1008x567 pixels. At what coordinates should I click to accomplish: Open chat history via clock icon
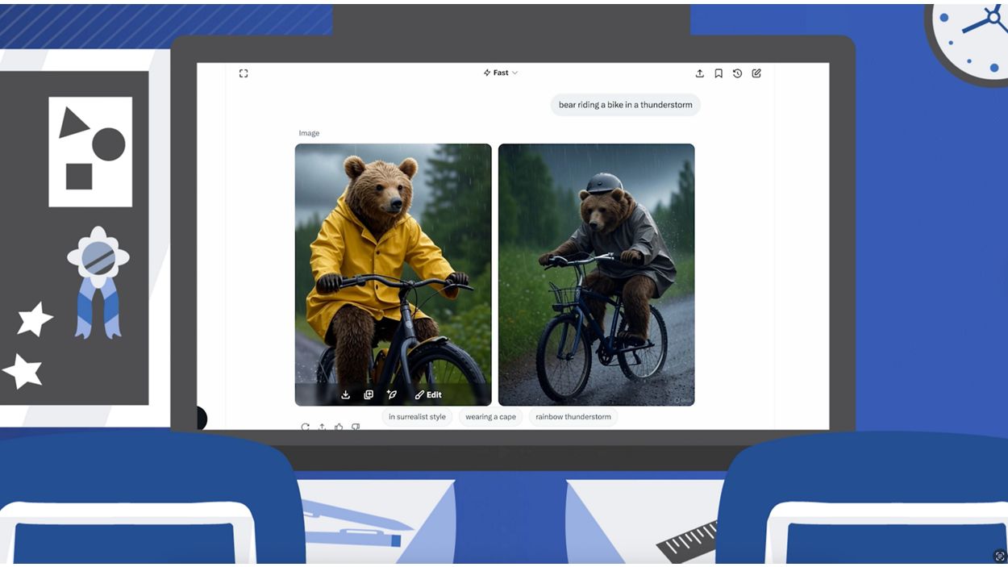(x=737, y=73)
